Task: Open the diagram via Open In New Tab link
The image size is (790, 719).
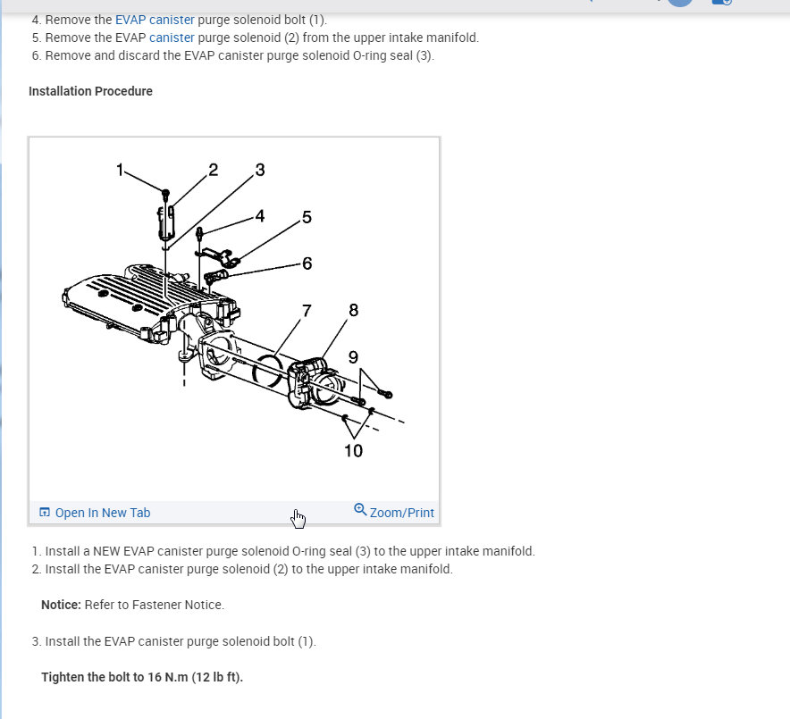Action: pyautogui.click(x=102, y=513)
